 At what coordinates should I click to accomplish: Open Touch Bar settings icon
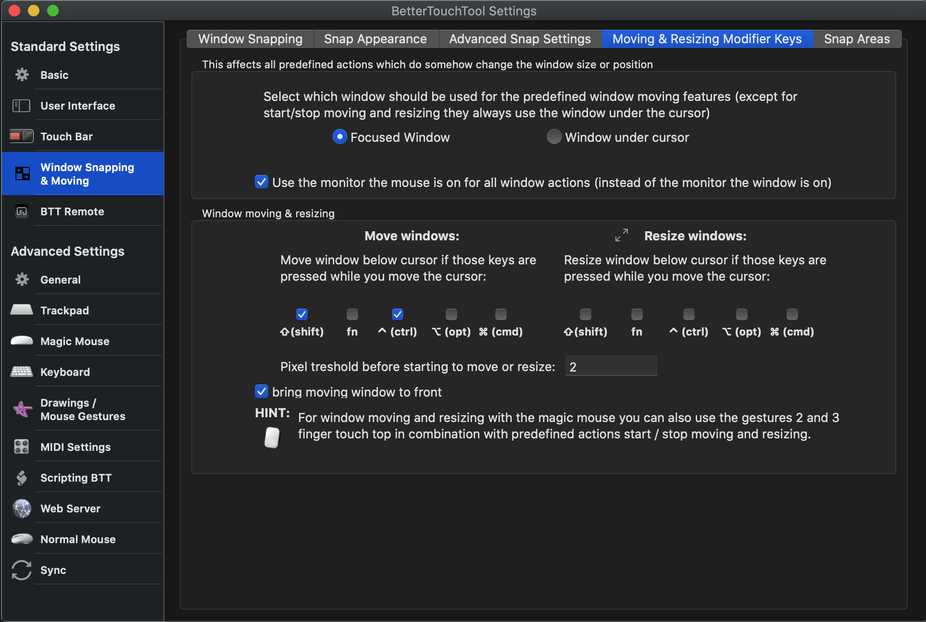pyautogui.click(x=21, y=137)
